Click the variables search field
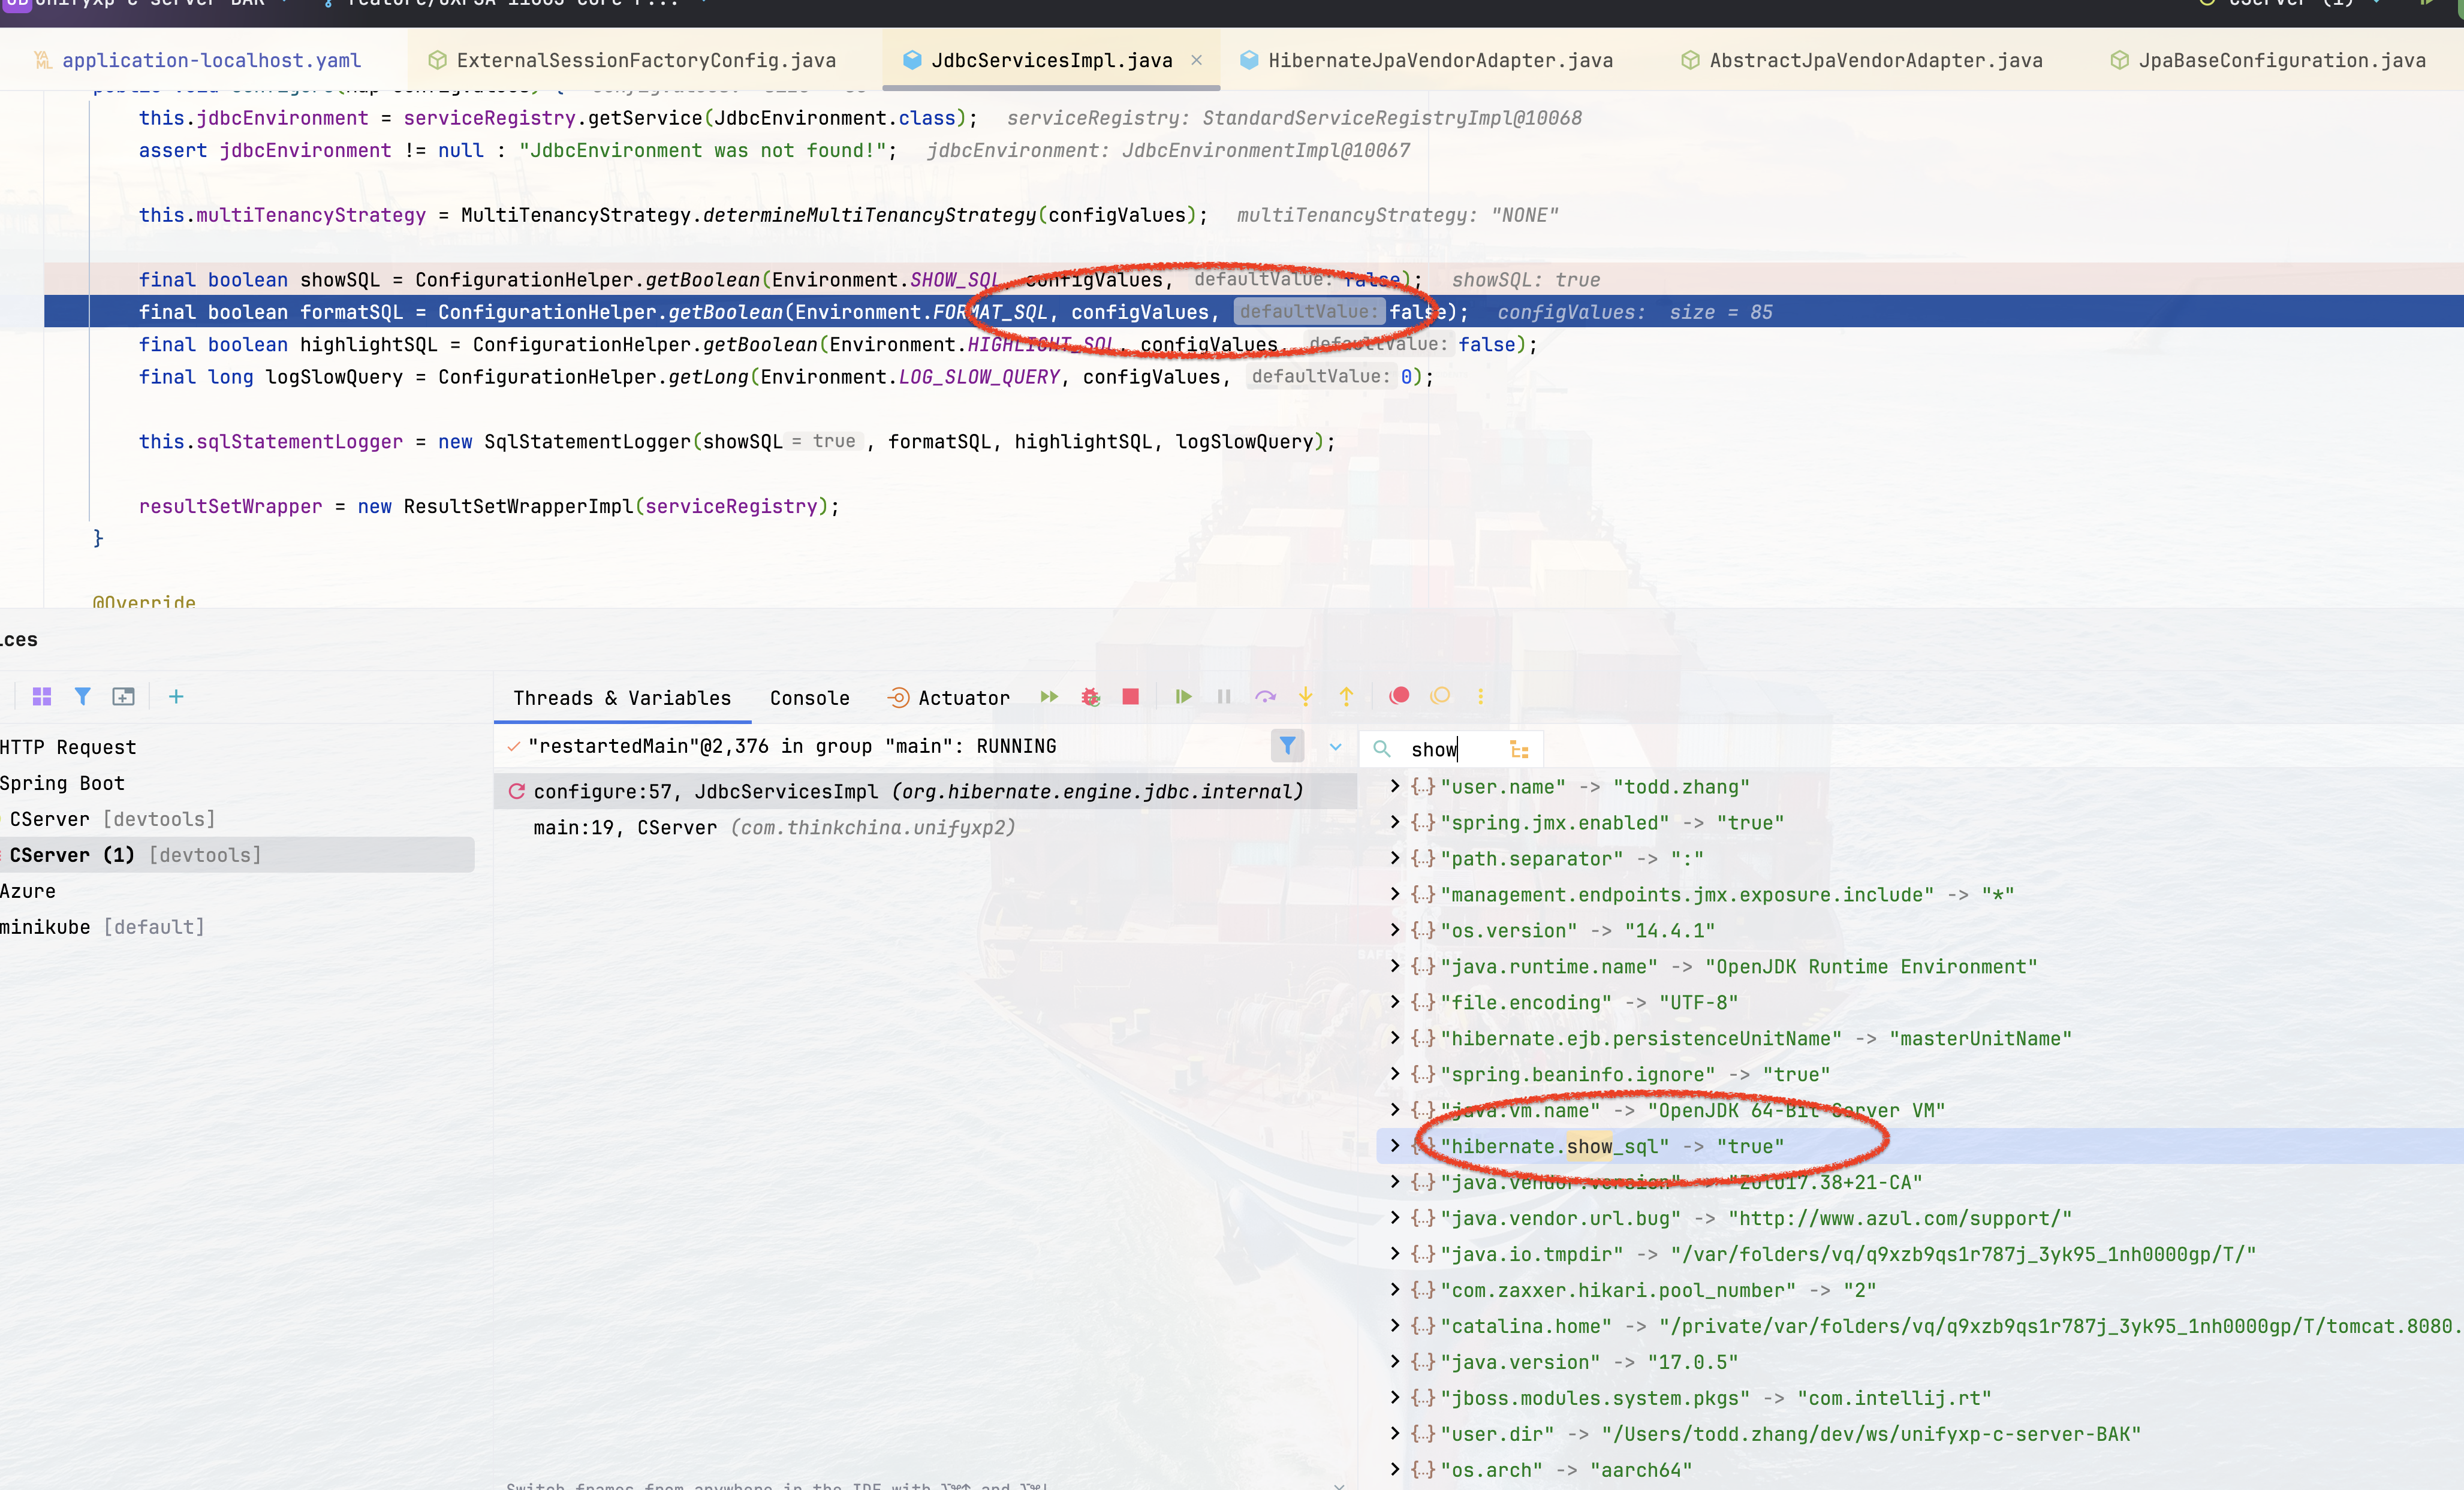Viewport: 2464px width, 1490px height. click(x=1450, y=749)
